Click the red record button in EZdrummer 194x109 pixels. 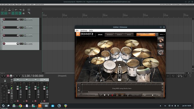(112, 95)
